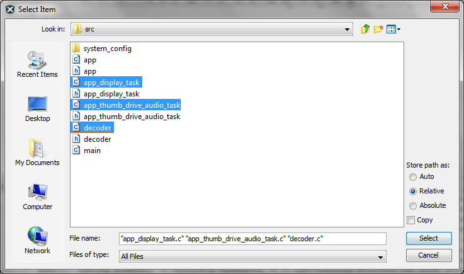Viewport: 464px width, 274px height.
Task: Select the main C source file
Action: pos(92,151)
